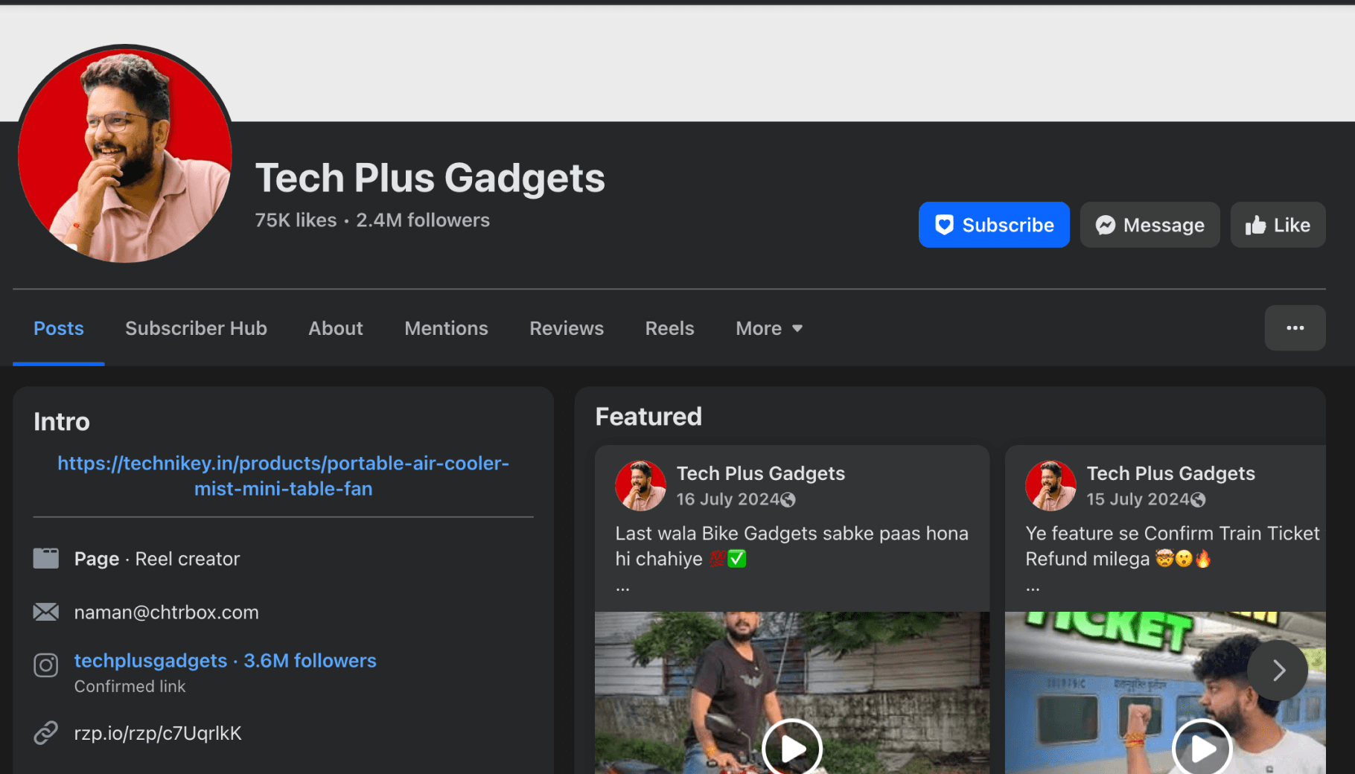Open the Reels tab

pos(669,328)
